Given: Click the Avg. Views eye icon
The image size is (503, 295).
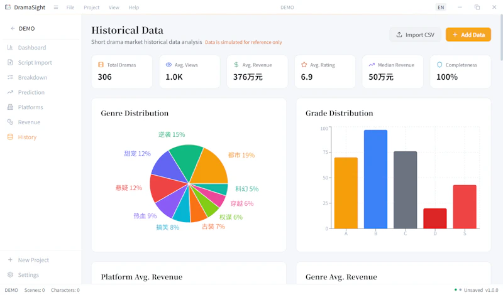Looking at the screenshot, I should click(169, 65).
